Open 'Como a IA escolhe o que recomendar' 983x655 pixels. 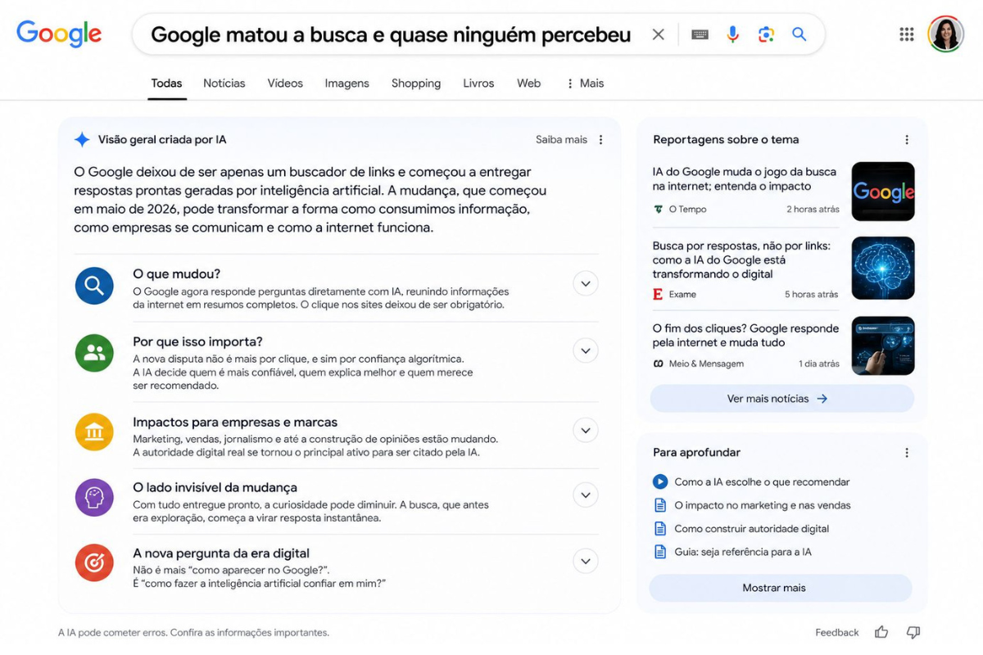pos(762,482)
